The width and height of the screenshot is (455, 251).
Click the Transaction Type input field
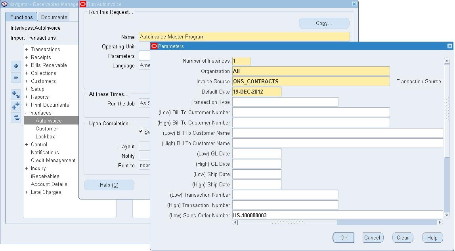(285, 102)
